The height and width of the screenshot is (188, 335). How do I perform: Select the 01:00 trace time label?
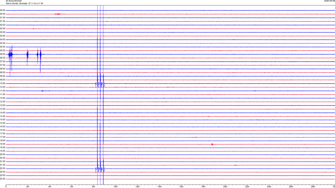2,18
